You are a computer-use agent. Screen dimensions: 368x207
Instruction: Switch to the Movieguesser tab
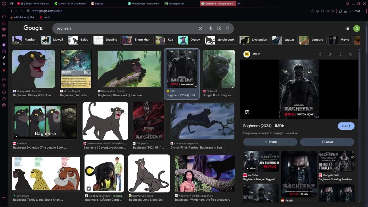click(x=181, y=3)
